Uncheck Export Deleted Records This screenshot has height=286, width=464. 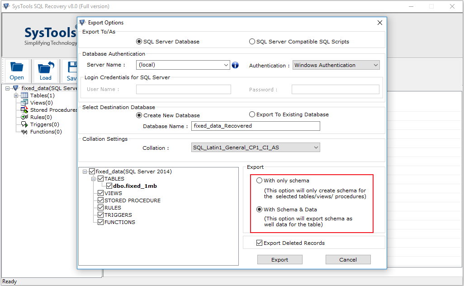260,243
